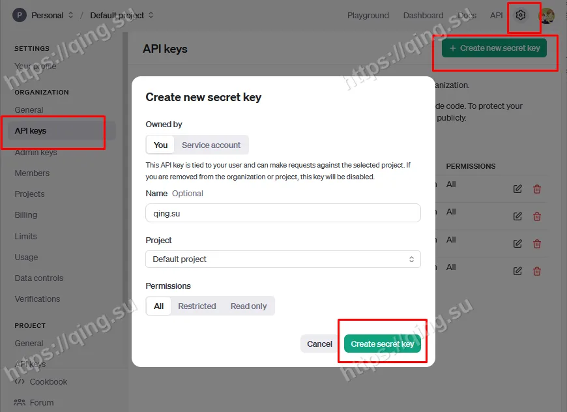Cancel the new secret key dialog
This screenshot has height=412, width=567.
click(319, 344)
